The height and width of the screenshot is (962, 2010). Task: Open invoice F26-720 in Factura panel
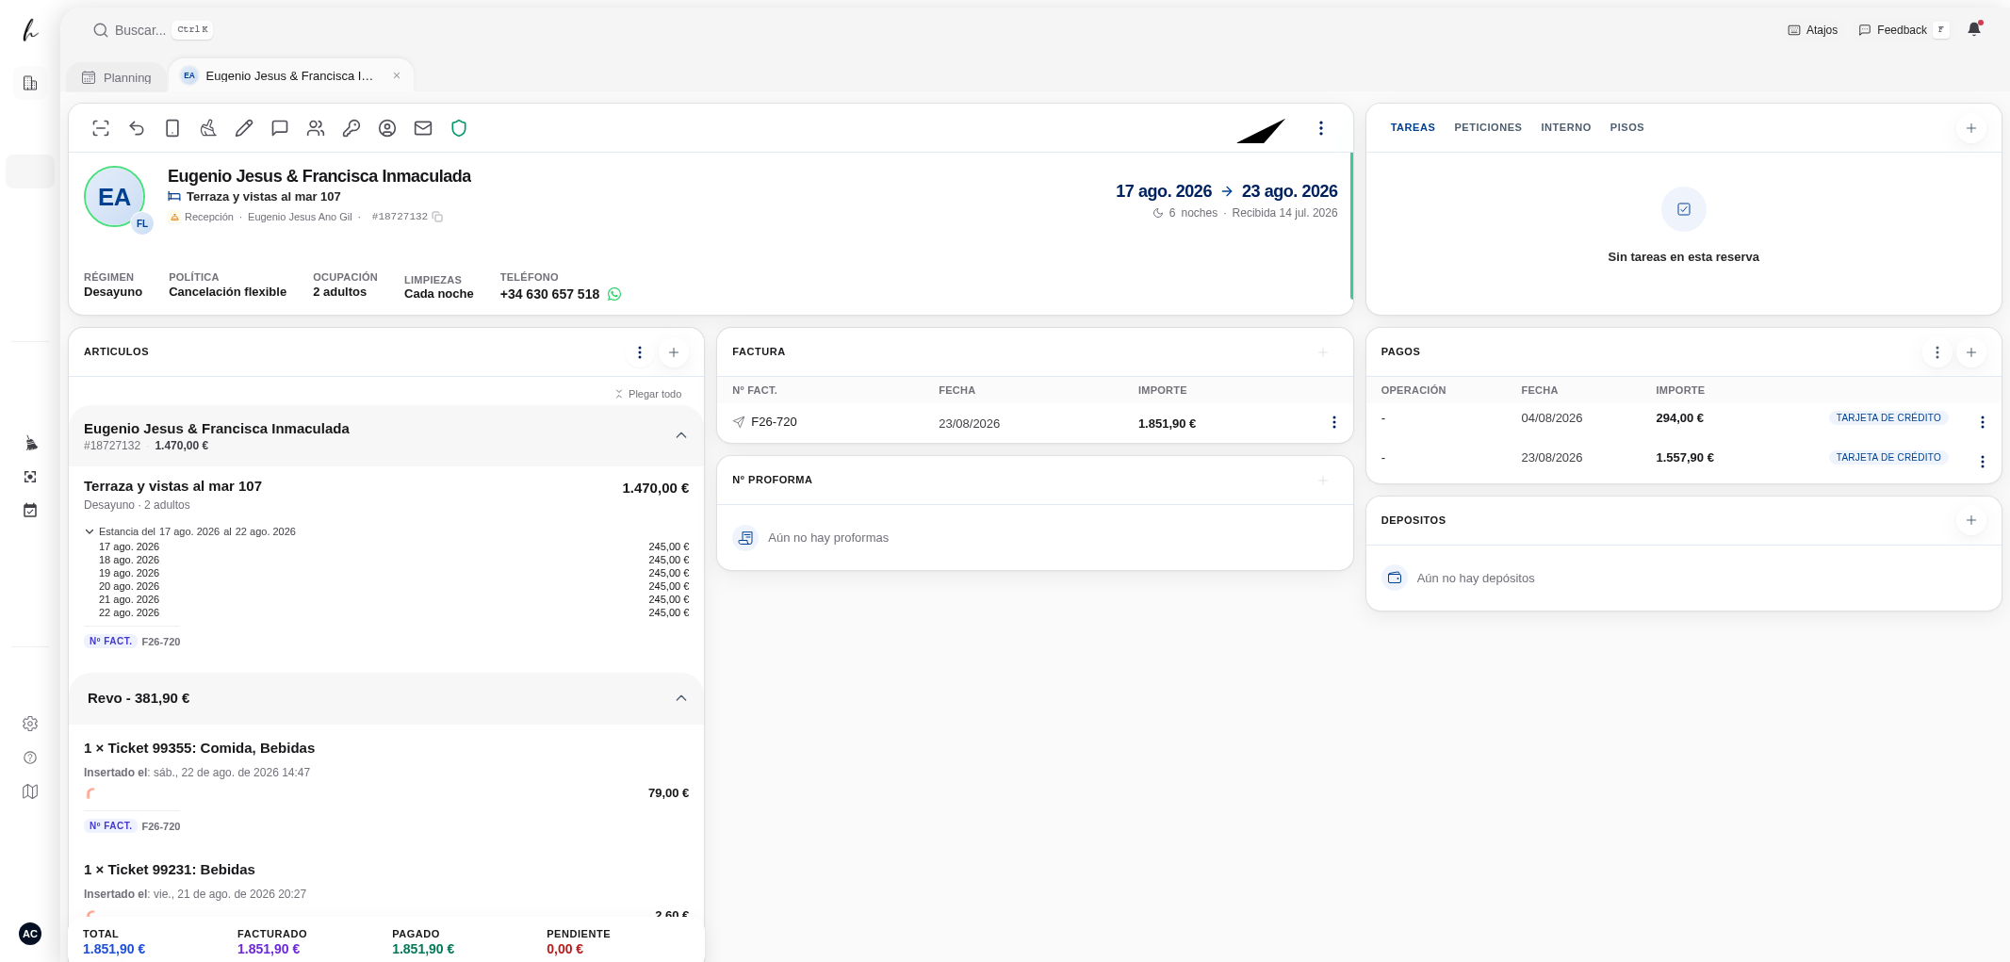[774, 422]
